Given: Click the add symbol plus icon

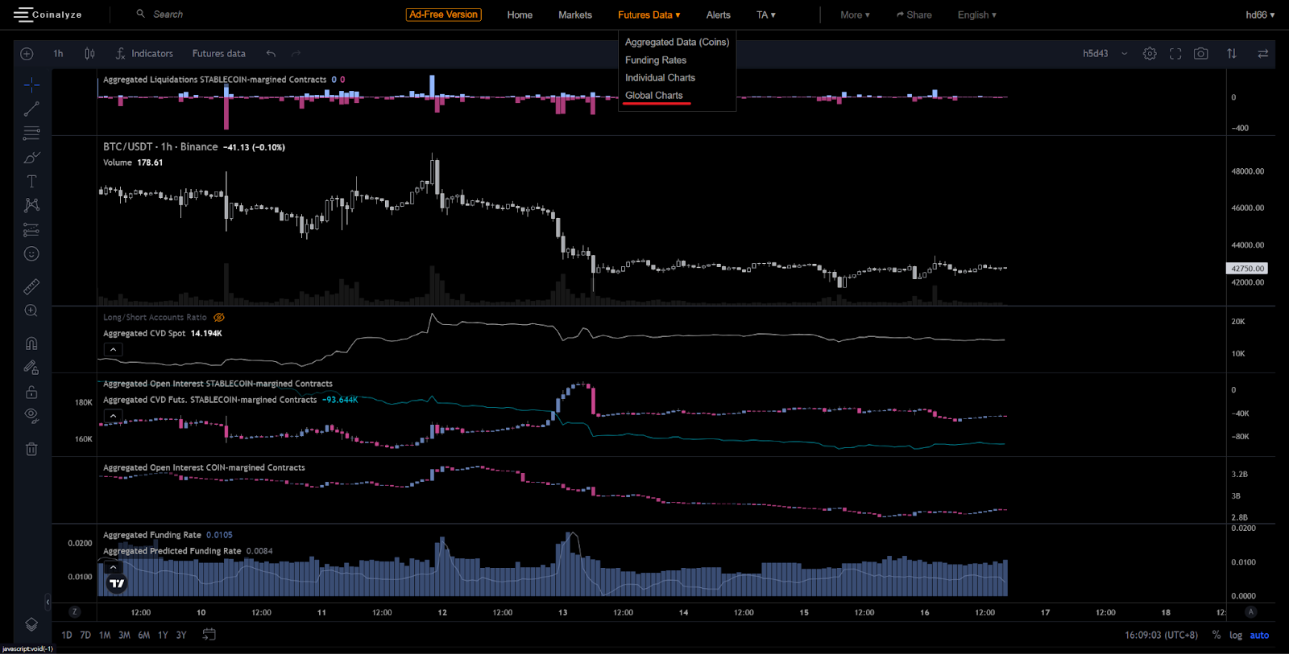Looking at the screenshot, I should (x=27, y=54).
